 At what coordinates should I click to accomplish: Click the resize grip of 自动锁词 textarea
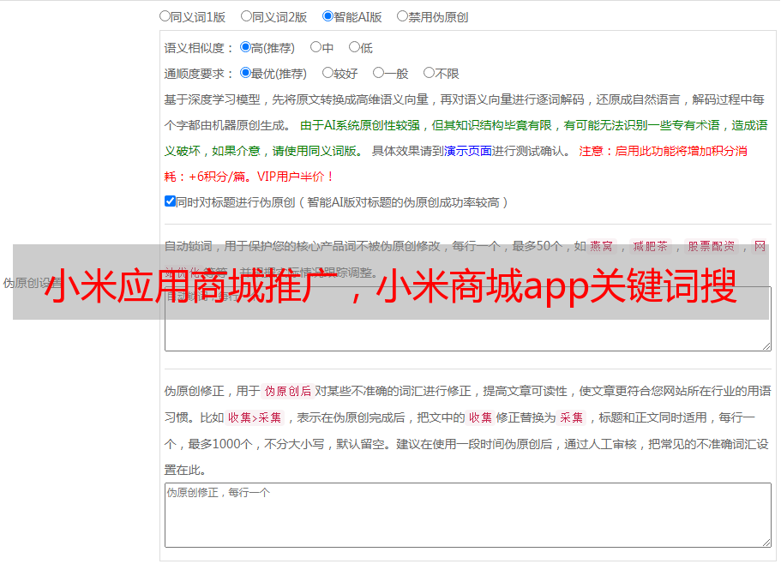click(766, 346)
